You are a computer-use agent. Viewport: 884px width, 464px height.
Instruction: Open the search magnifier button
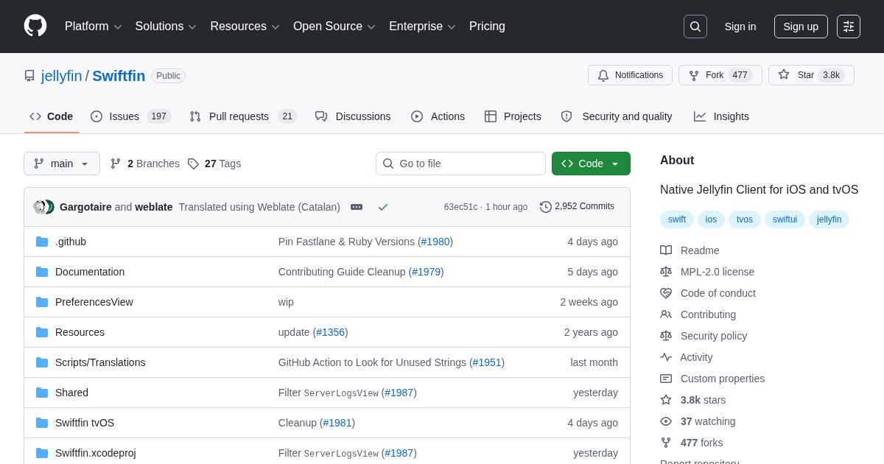695,27
